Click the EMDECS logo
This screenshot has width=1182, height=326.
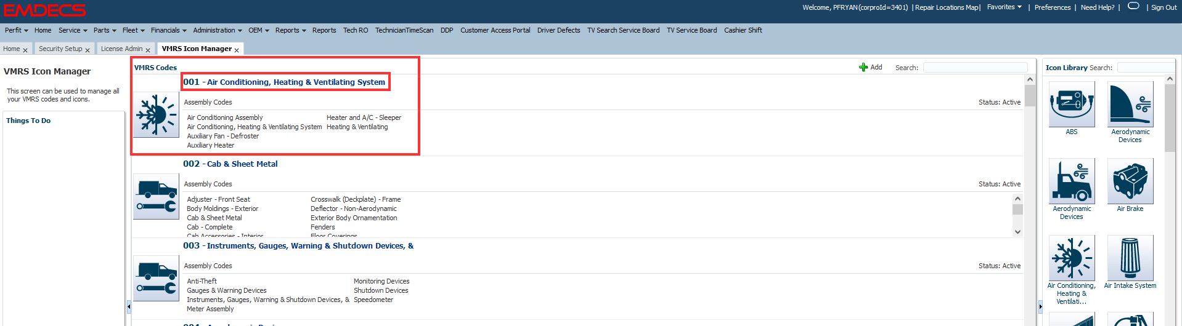coord(44,10)
